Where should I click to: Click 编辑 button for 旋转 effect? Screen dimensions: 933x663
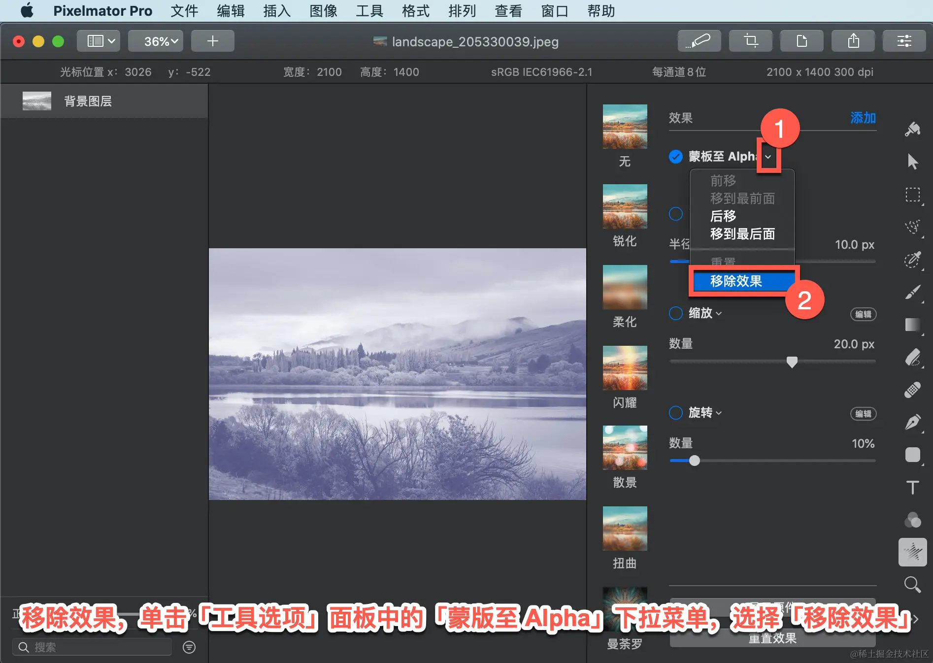click(863, 414)
